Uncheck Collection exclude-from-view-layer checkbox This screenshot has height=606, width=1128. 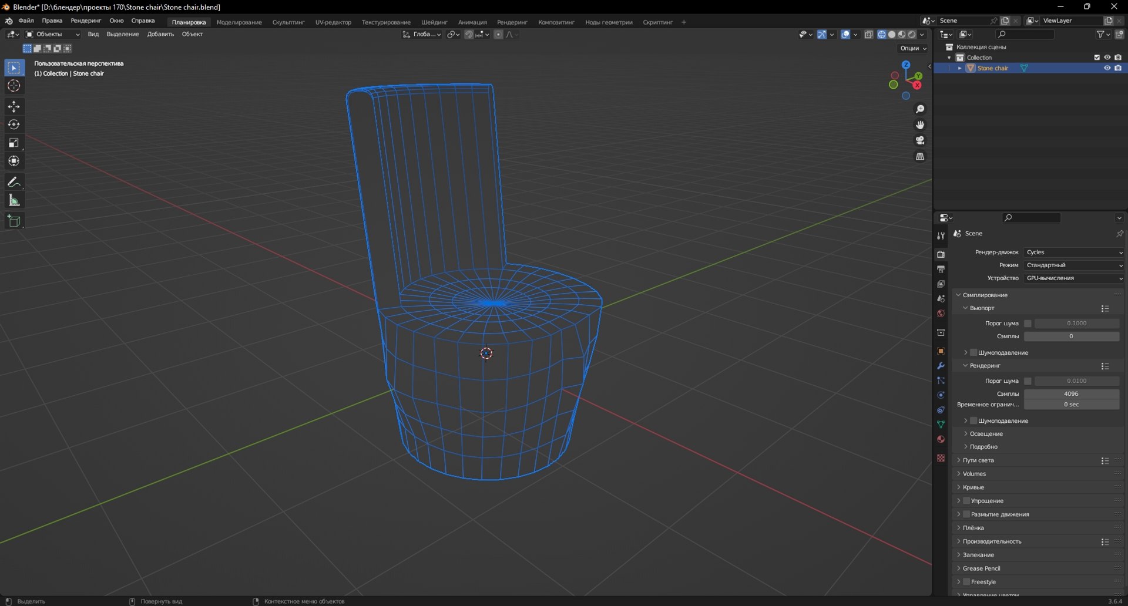click(1097, 58)
